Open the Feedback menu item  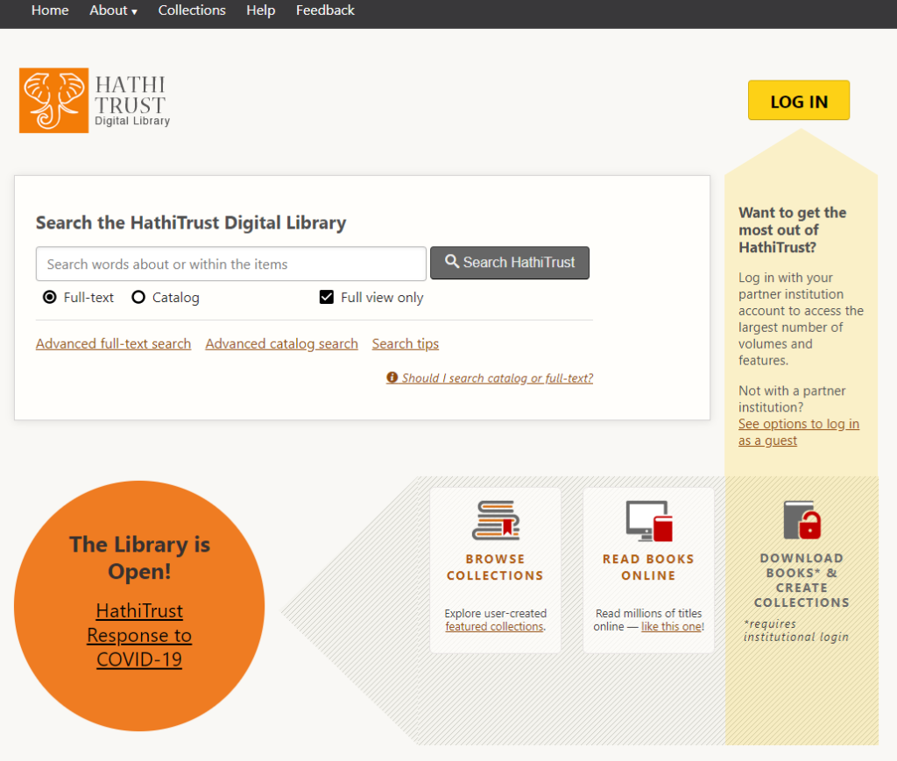[325, 11]
